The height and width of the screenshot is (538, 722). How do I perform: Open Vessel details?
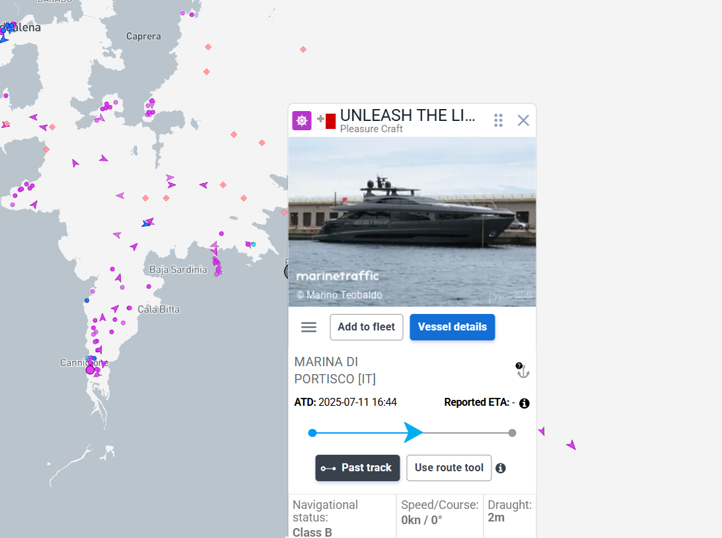click(452, 327)
